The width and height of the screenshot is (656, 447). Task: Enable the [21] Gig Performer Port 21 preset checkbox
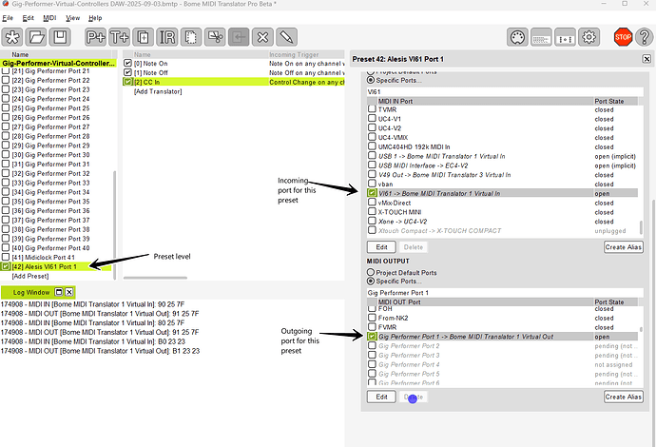tap(6, 70)
